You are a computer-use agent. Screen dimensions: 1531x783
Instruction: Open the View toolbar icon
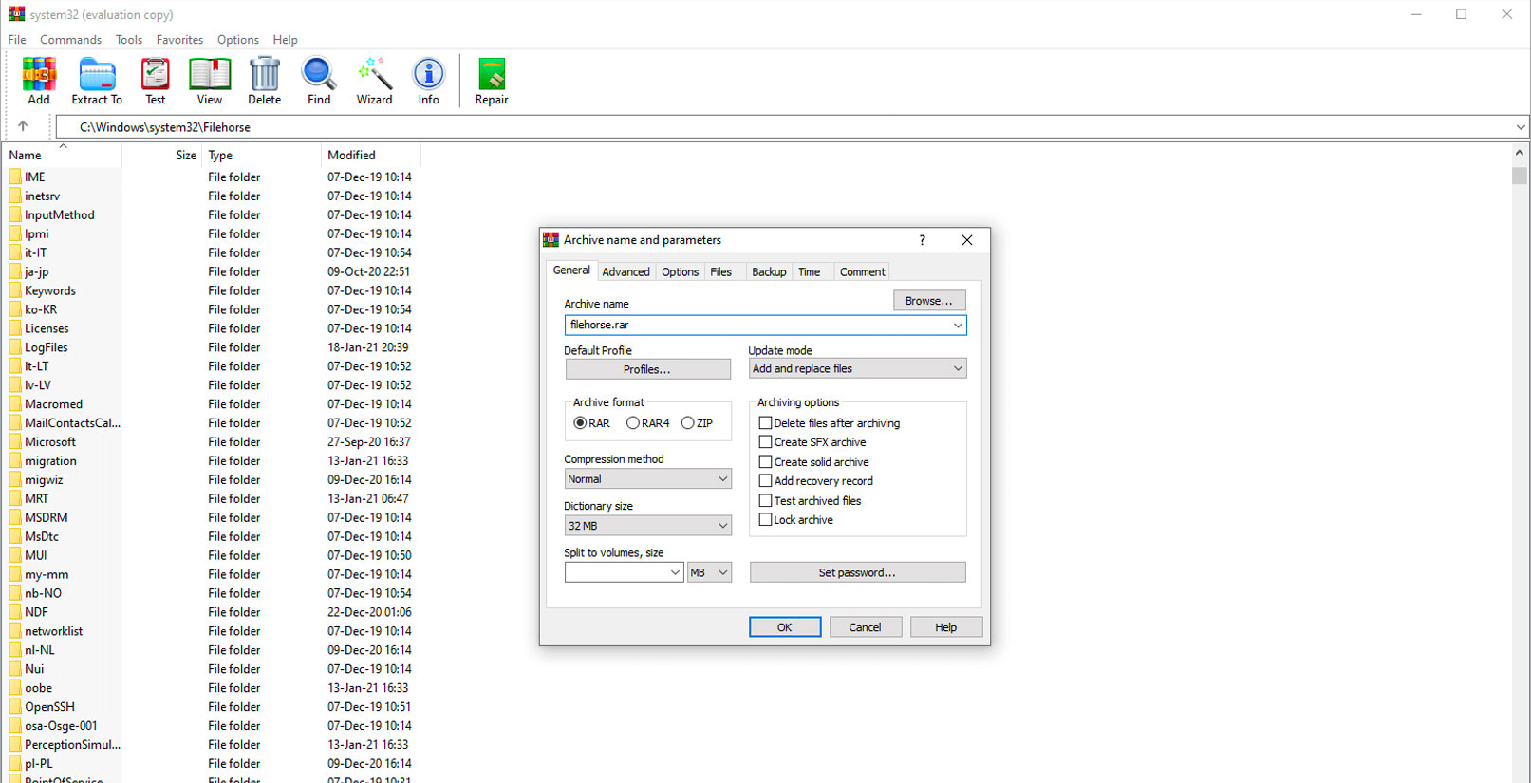(x=210, y=75)
